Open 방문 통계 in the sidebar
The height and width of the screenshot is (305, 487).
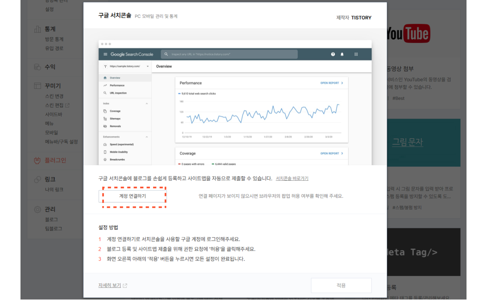coord(54,39)
